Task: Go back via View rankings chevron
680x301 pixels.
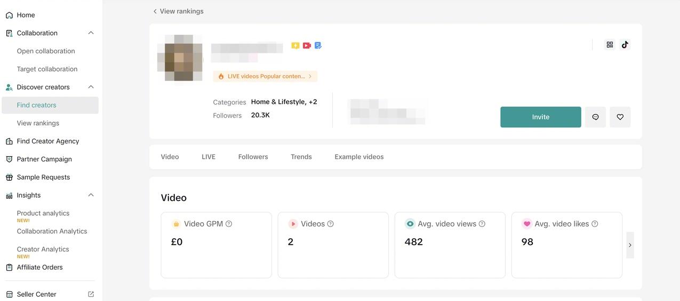Action: [155, 11]
